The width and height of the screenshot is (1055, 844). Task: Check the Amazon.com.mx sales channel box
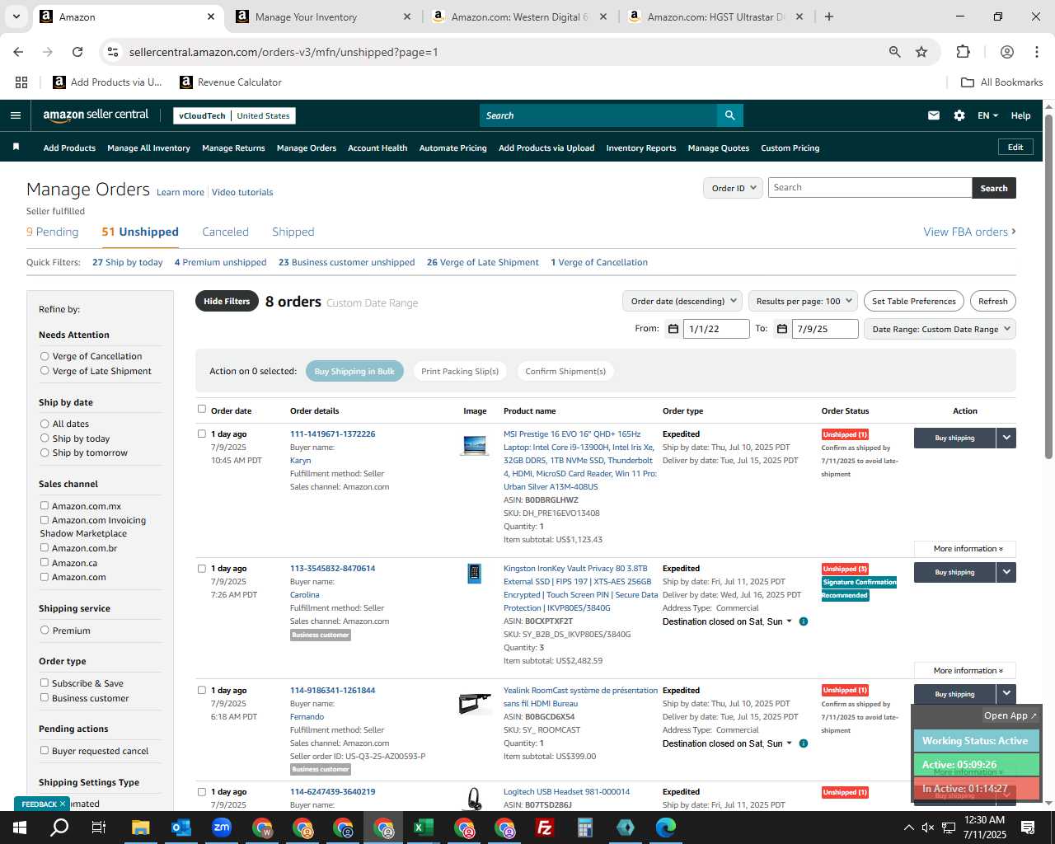[x=45, y=506]
